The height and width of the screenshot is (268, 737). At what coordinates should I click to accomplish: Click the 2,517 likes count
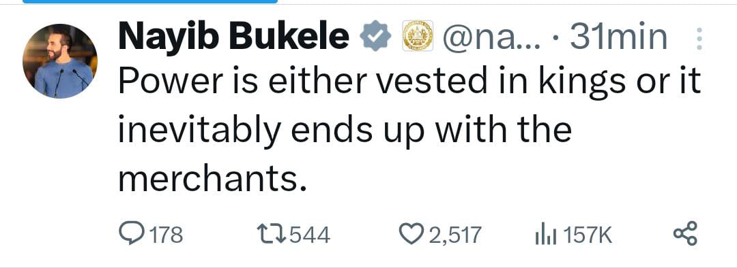click(x=455, y=235)
